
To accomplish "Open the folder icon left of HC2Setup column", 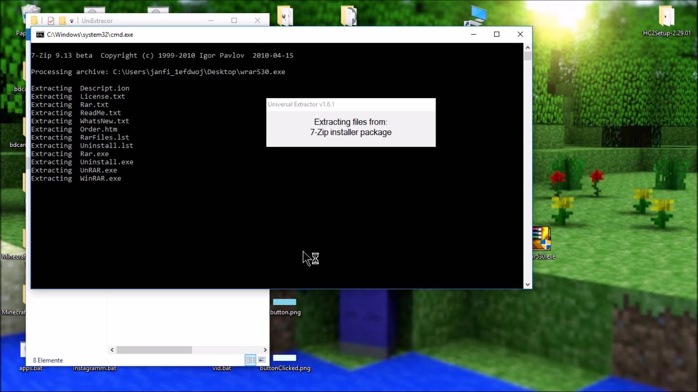I will coord(348,15).
